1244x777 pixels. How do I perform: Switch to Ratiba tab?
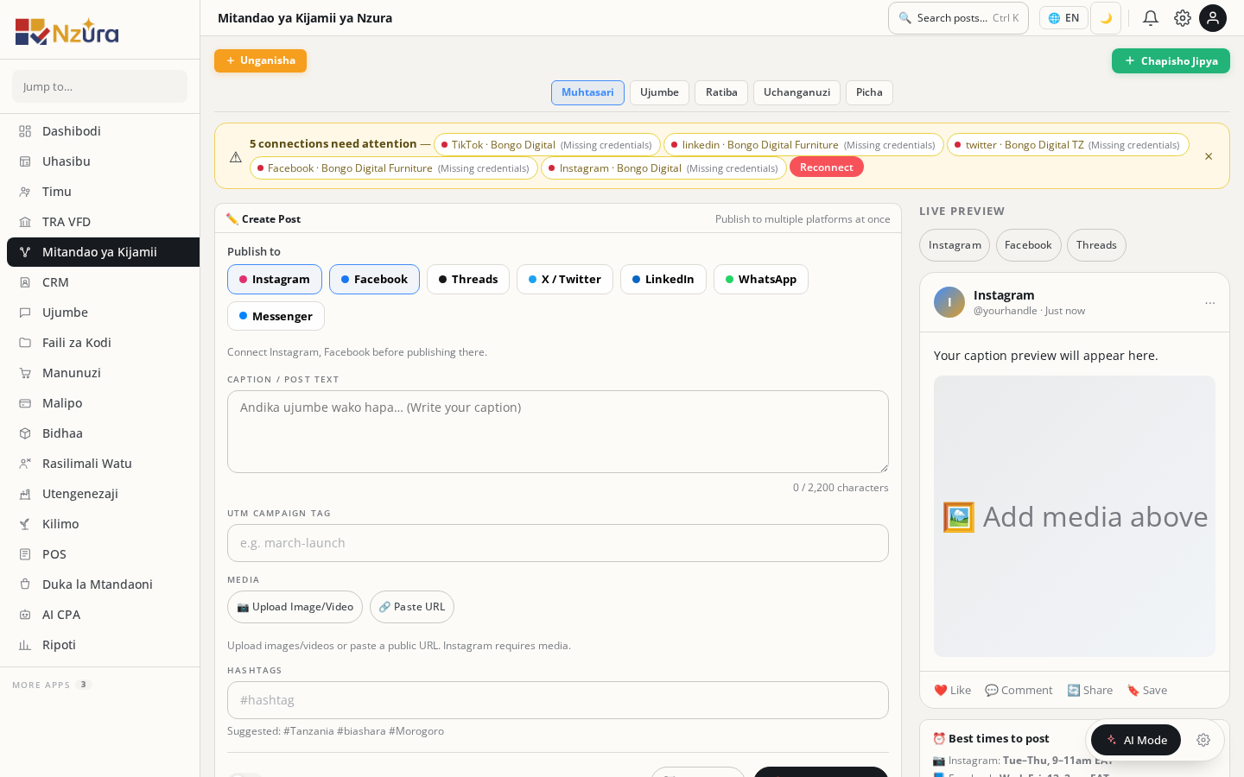point(721,92)
